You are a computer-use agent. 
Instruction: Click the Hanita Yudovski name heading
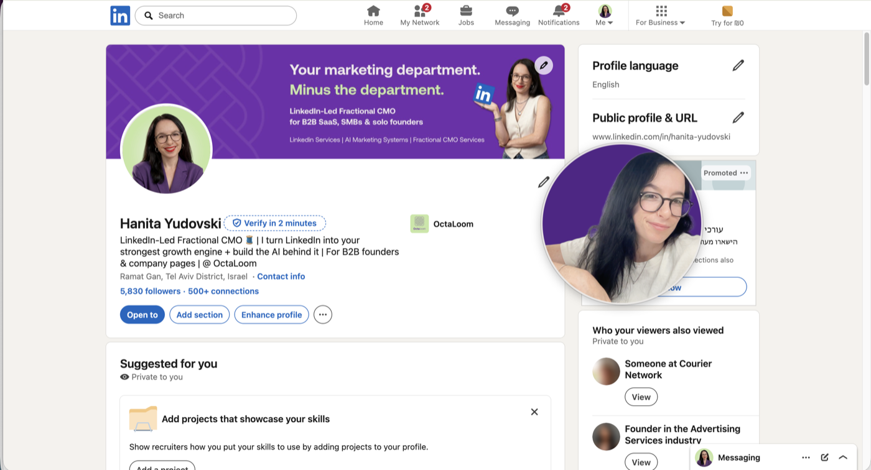170,224
